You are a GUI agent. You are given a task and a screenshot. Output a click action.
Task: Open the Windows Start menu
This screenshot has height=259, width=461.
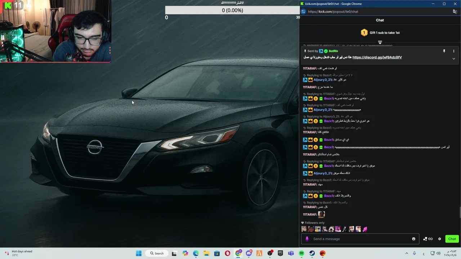[x=139, y=253]
